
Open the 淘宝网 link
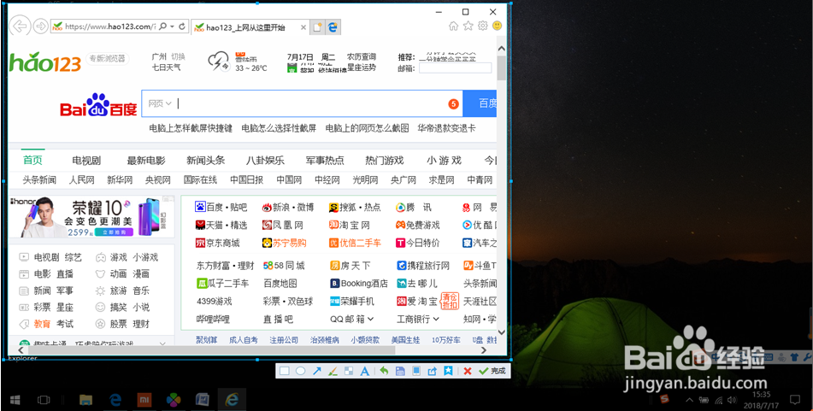coord(350,226)
